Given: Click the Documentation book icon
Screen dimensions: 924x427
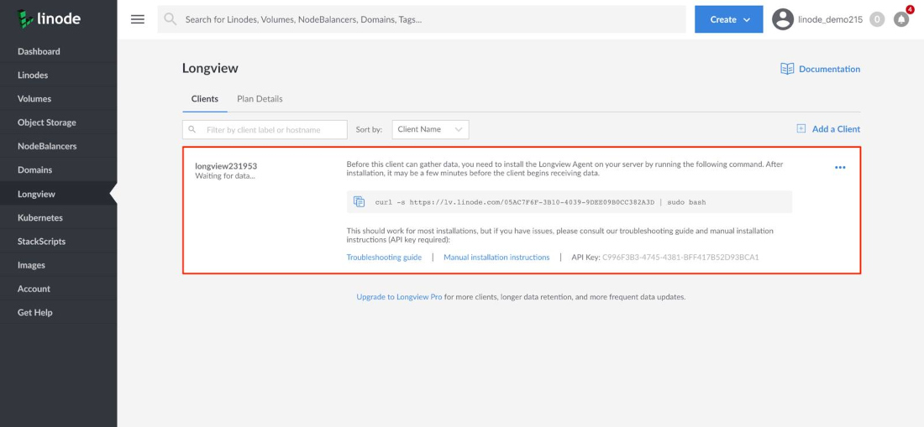Looking at the screenshot, I should click(x=787, y=69).
